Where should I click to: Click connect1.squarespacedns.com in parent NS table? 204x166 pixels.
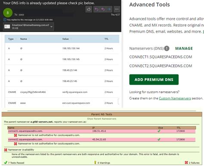[25, 131]
